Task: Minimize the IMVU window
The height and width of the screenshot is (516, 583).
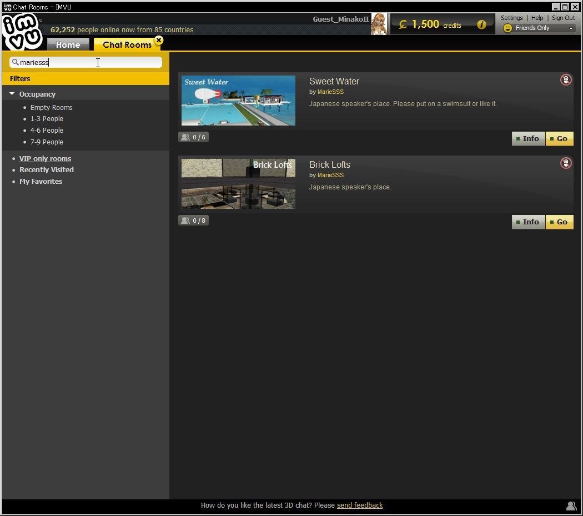Action: pos(555,7)
